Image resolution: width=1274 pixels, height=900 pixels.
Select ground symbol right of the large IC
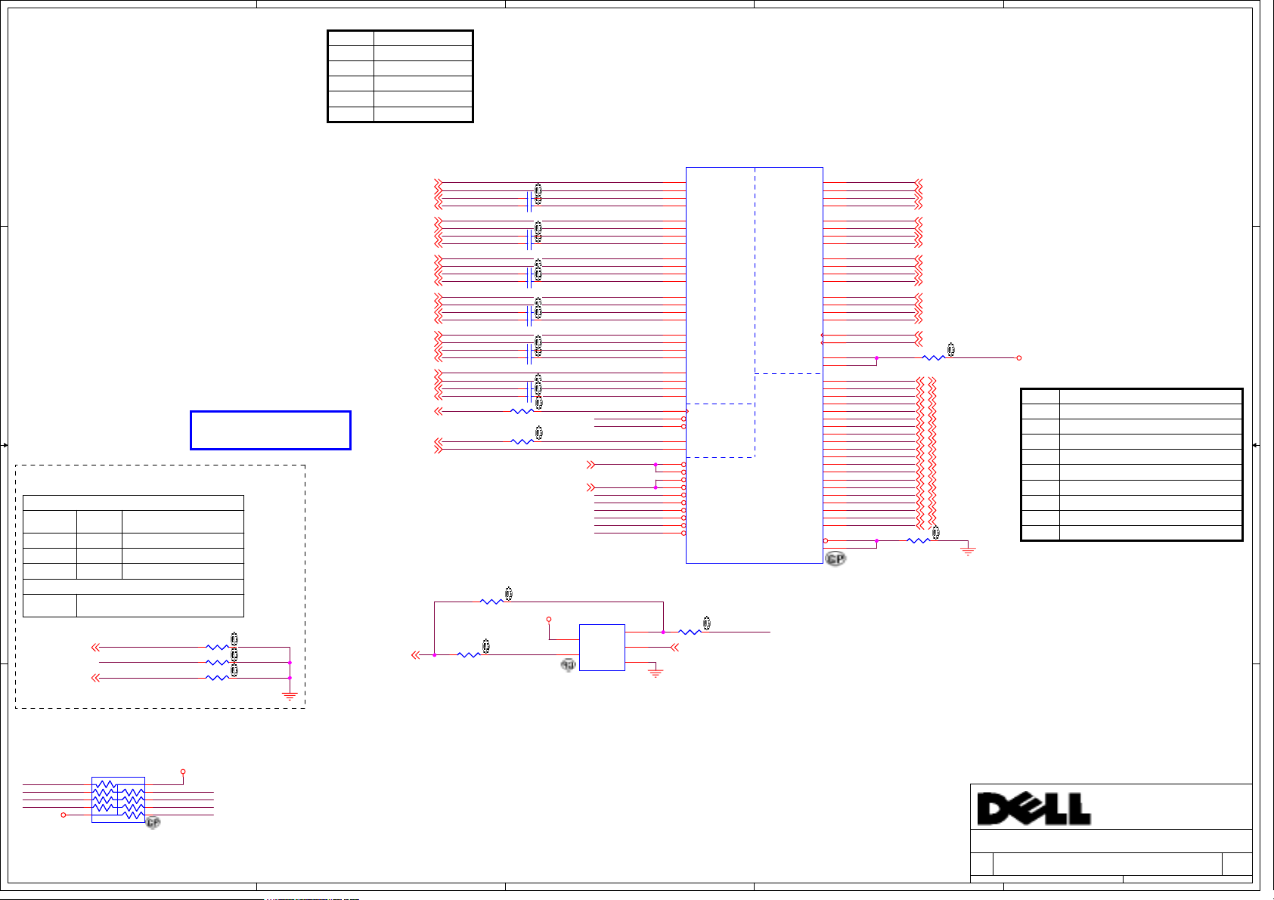968,551
